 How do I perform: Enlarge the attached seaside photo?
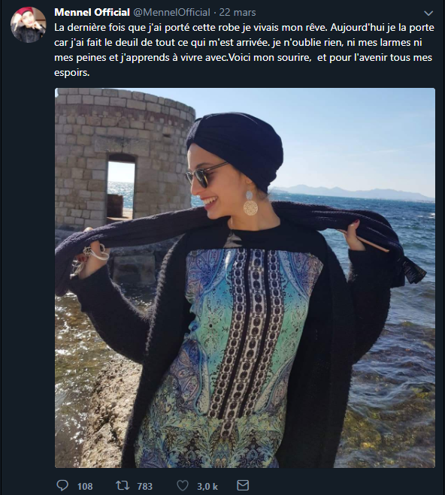[x=245, y=278]
